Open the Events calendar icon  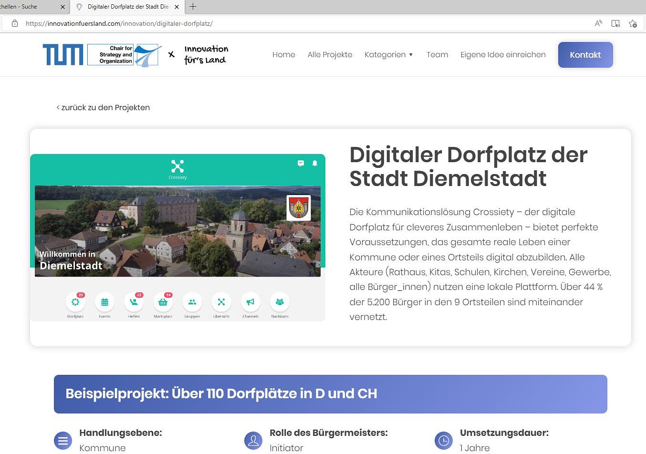coord(104,302)
